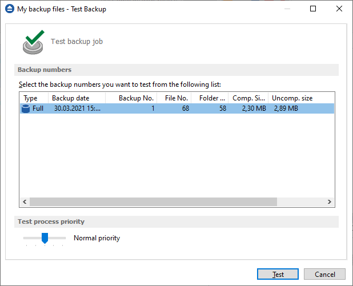Click the green checkmark test backup icon
This screenshot has width=353, height=286.
(x=34, y=43)
